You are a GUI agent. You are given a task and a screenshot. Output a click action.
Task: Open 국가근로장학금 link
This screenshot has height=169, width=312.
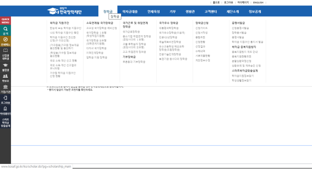tap(131, 32)
